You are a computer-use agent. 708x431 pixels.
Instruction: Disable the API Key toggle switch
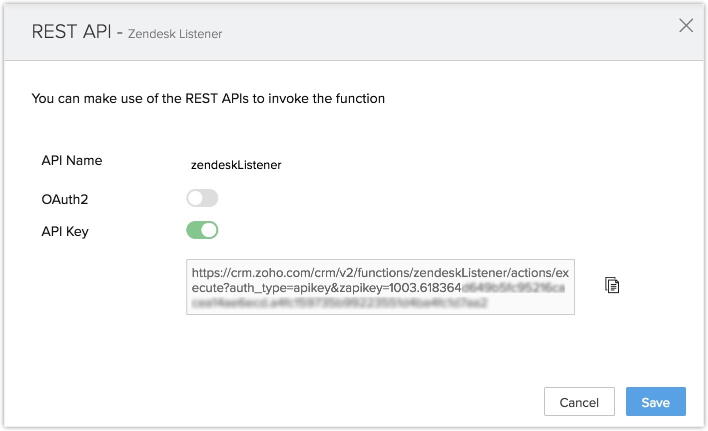click(202, 230)
